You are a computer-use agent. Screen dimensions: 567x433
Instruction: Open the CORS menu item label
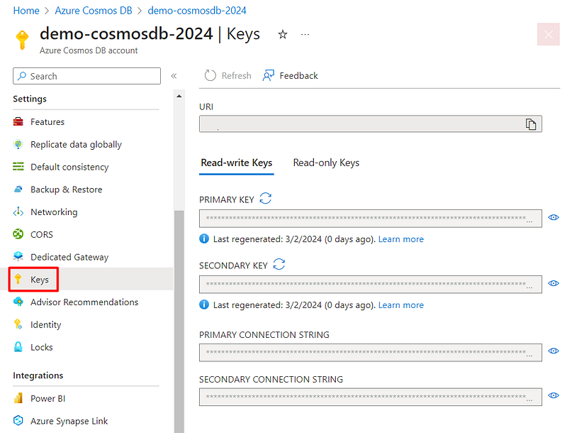[42, 235]
